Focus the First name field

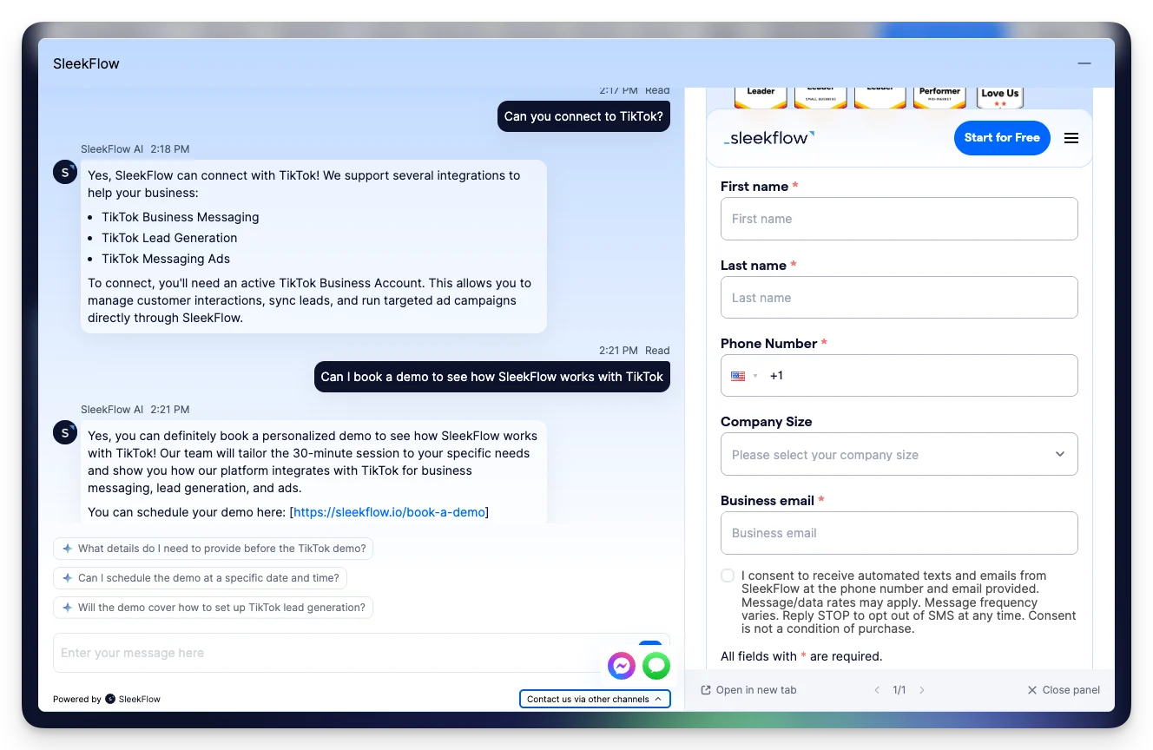click(x=899, y=219)
